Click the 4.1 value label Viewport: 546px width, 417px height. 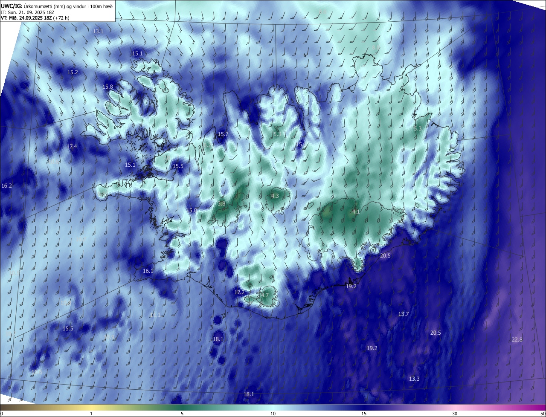356,212
